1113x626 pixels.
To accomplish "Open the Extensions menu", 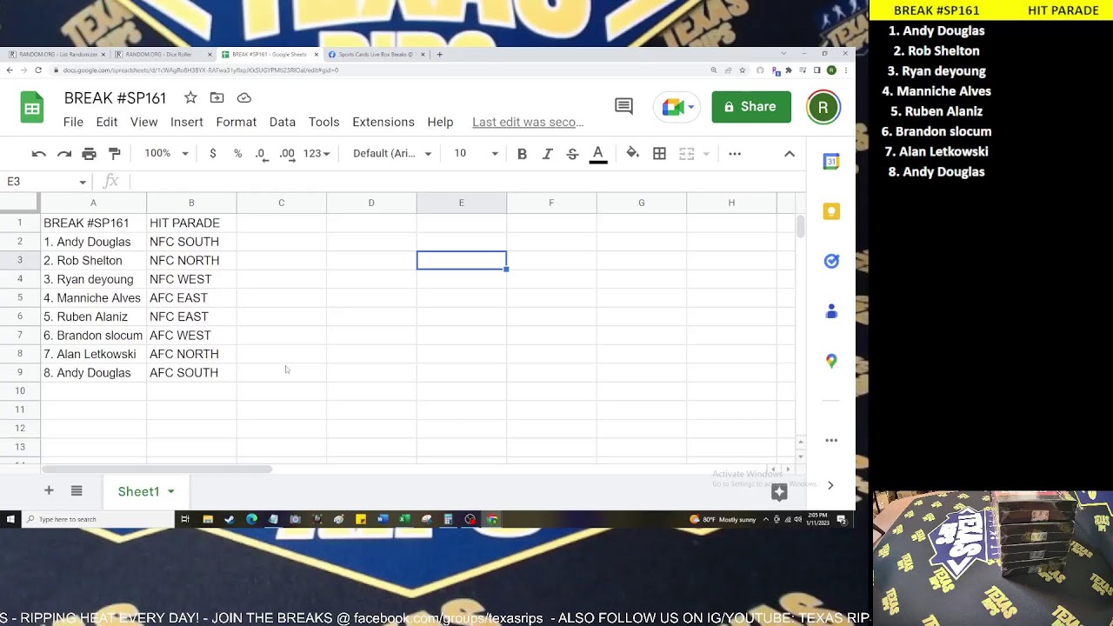I will click(383, 122).
